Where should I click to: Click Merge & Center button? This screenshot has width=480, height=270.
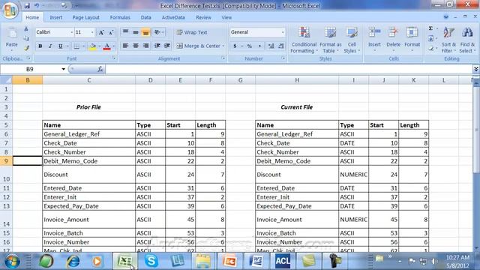pos(199,46)
